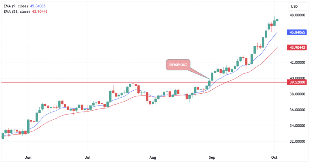310x165 pixels.
Task: Click the Jul label on time axis
Action: click(87, 157)
